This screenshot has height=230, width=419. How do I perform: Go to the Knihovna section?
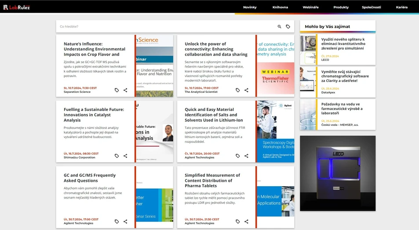click(x=280, y=7)
